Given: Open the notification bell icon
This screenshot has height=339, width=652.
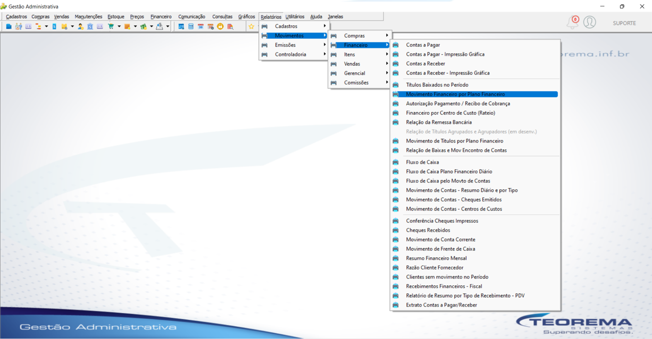Looking at the screenshot, I should pos(572,22).
